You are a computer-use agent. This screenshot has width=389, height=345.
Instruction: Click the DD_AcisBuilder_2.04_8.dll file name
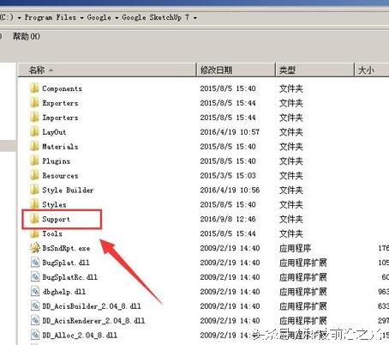[92, 306]
